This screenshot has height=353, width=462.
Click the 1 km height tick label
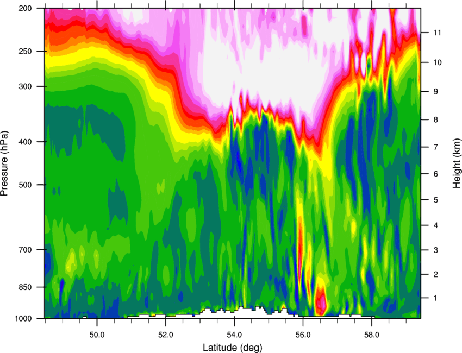pyautogui.click(x=436, y=298)
